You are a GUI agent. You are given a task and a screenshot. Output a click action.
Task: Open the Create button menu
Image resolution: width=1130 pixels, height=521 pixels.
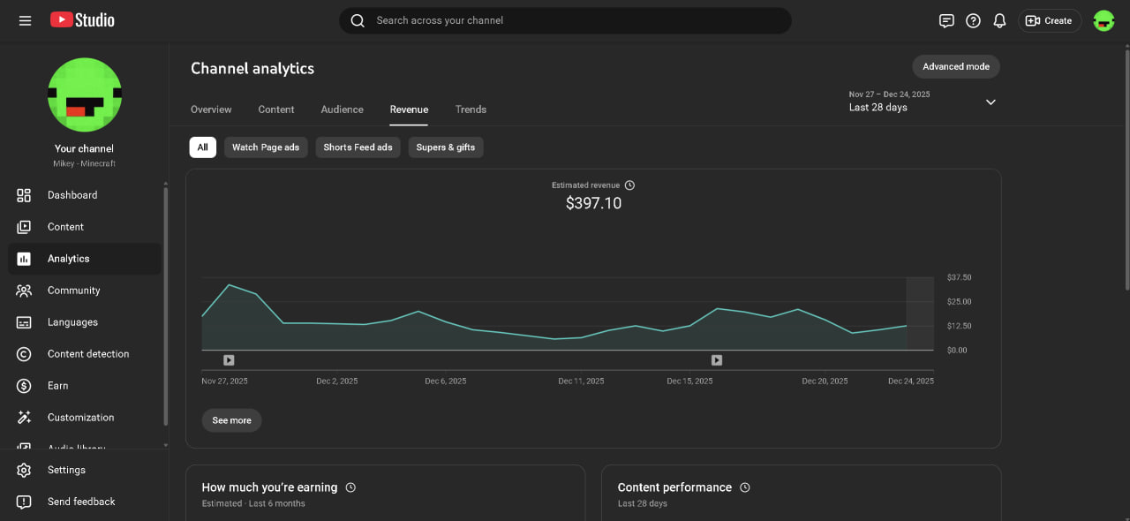coord(1049,20)
